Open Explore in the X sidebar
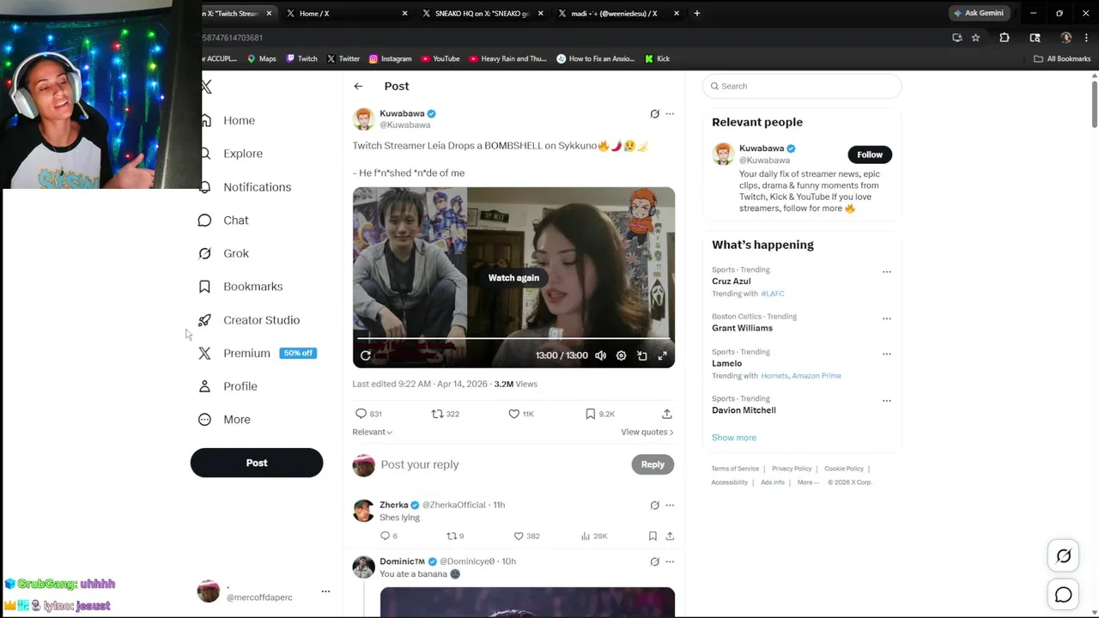 [x=243, y=154]
